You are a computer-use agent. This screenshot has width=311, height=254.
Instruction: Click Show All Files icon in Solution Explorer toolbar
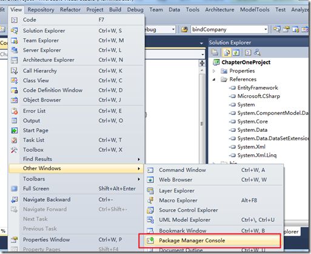pyautogui.click(x=227, y=53)
